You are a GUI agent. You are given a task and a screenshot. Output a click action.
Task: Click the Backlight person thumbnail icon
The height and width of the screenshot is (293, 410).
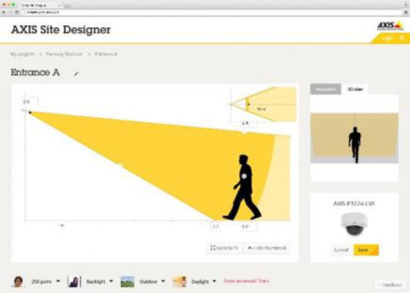tap(74, 282)
